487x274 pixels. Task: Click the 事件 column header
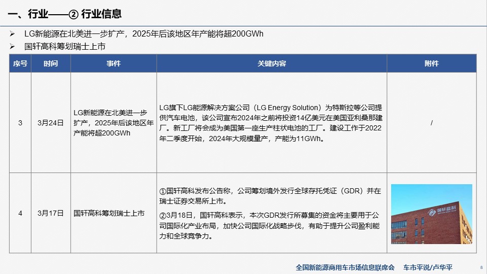pyautogui.click(x=114, y=63)
